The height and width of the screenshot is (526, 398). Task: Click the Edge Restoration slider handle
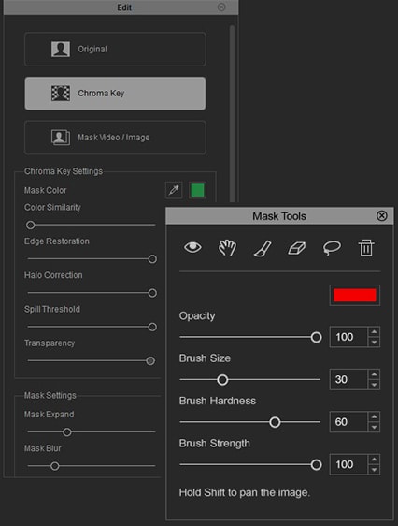click(152, 259)
